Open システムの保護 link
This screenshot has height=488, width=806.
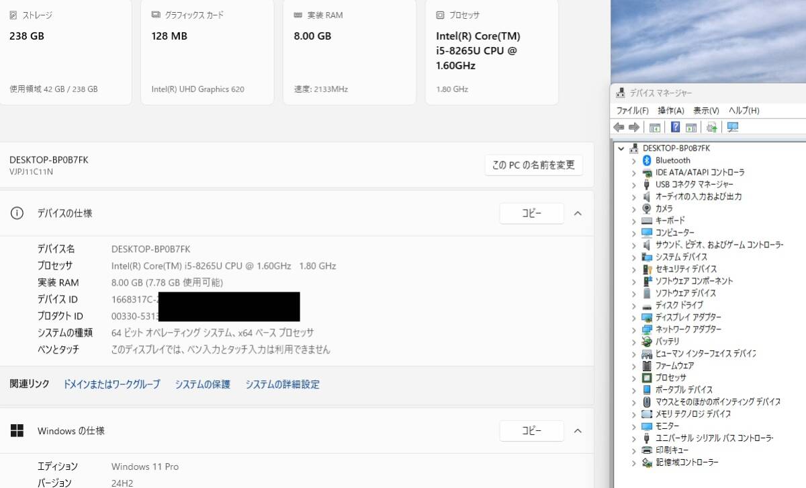click(x=203, y=384)
